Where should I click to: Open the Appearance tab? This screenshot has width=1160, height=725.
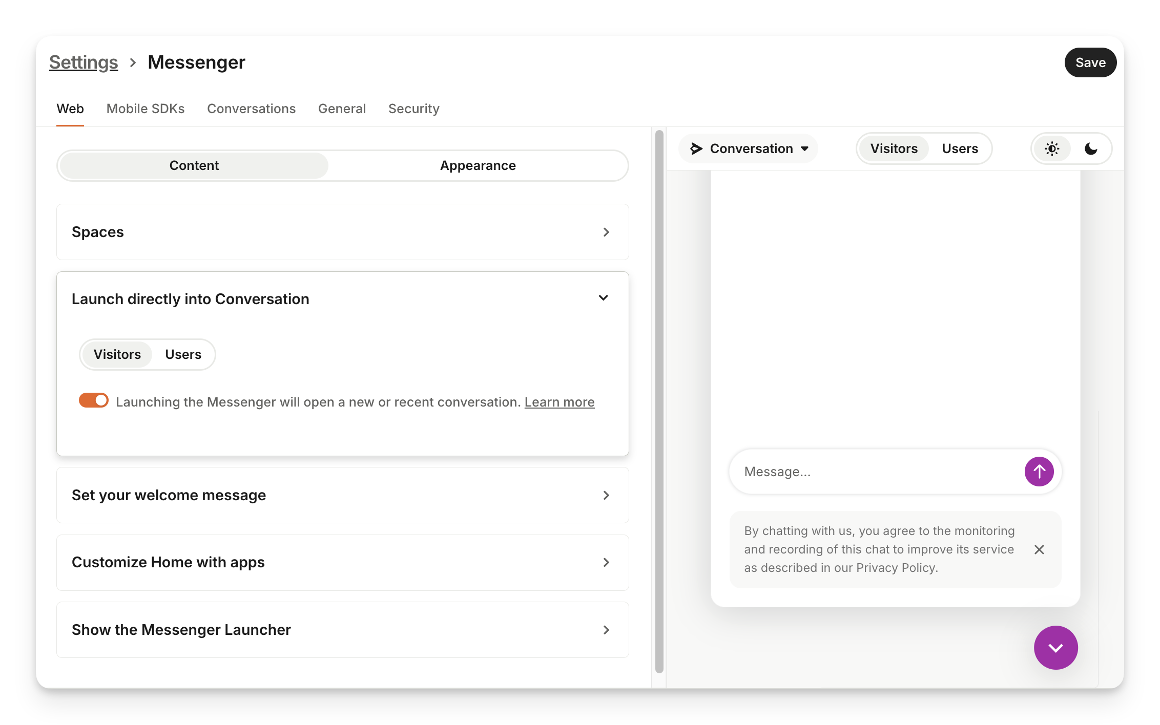click(x=478, y=165)
